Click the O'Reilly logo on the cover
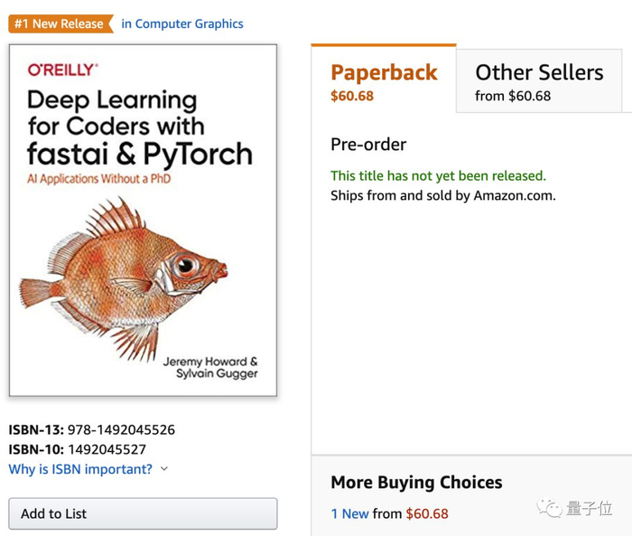Viewport: 632px width, 536px height. click(62, 70)
